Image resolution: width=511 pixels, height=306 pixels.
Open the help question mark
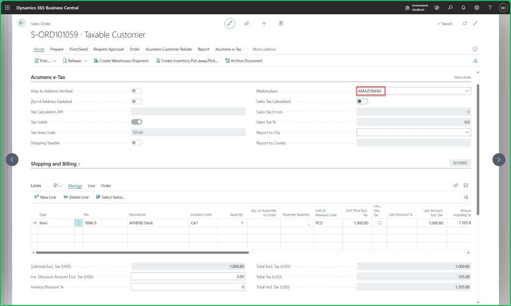pos(490,7)
